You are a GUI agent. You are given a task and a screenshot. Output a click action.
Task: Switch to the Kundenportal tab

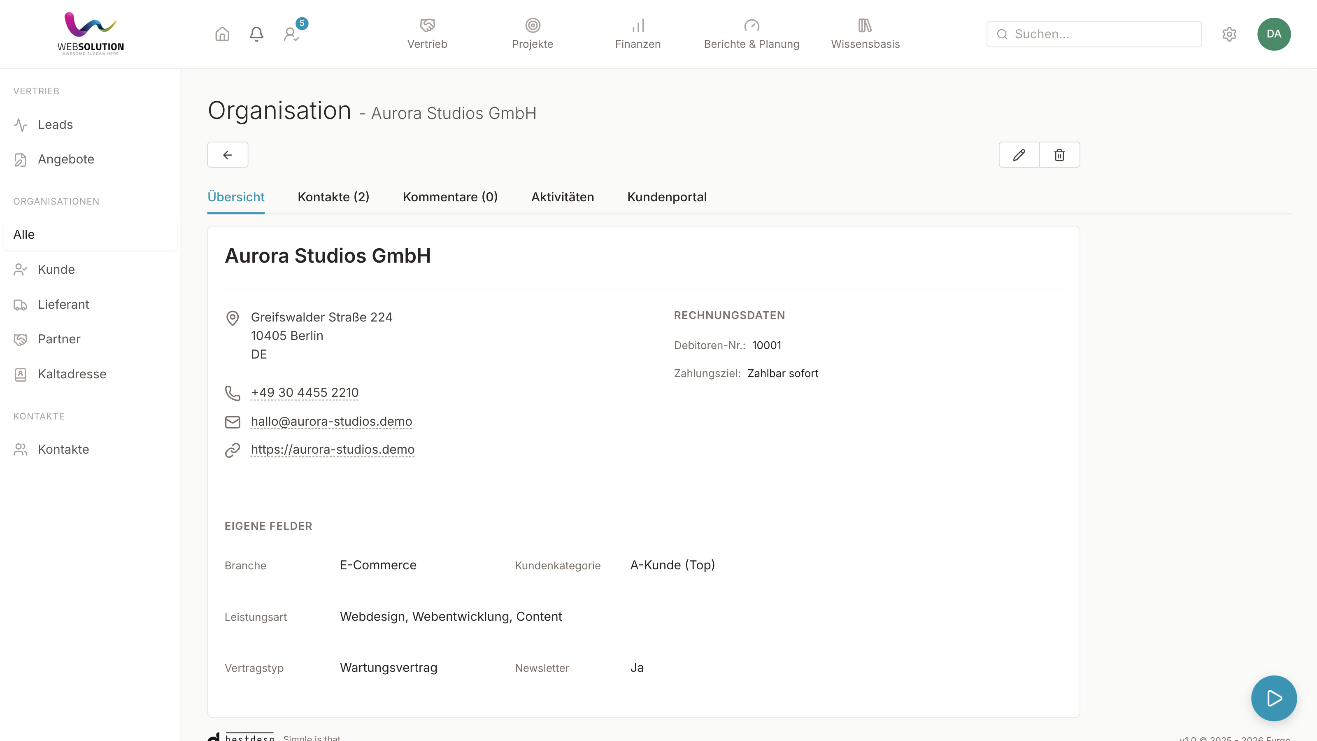coord(667,197)
